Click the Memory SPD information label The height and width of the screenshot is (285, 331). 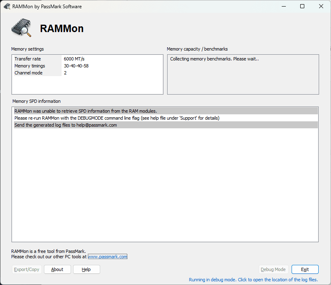click(36, 101)
